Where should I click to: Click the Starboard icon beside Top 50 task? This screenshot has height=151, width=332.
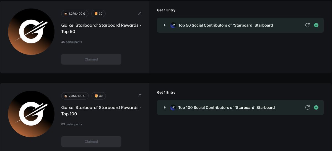173,25
